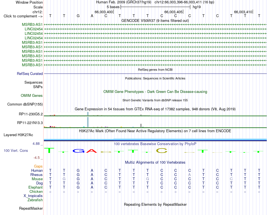Open 'OMIM Gene Phenotypes' track title

point(155,92)
